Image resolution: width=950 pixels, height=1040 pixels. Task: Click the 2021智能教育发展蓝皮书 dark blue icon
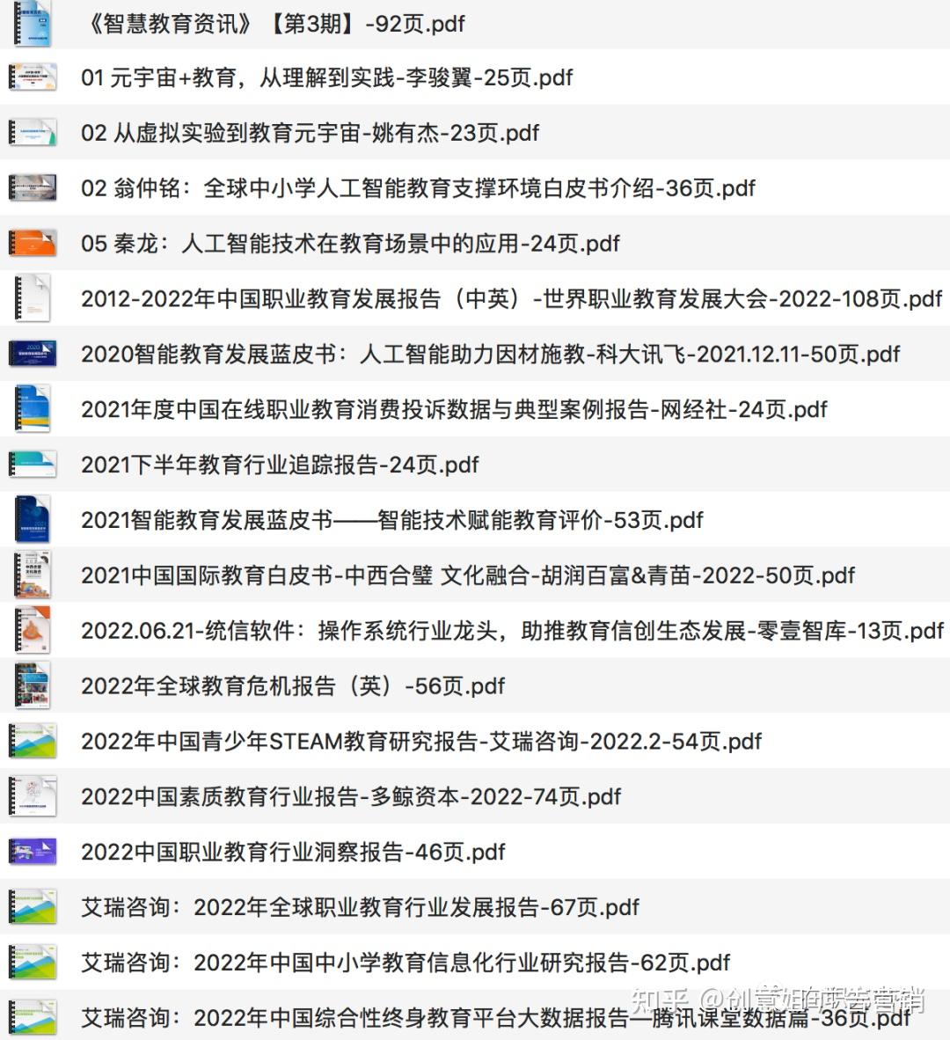(x=33, y=519)
